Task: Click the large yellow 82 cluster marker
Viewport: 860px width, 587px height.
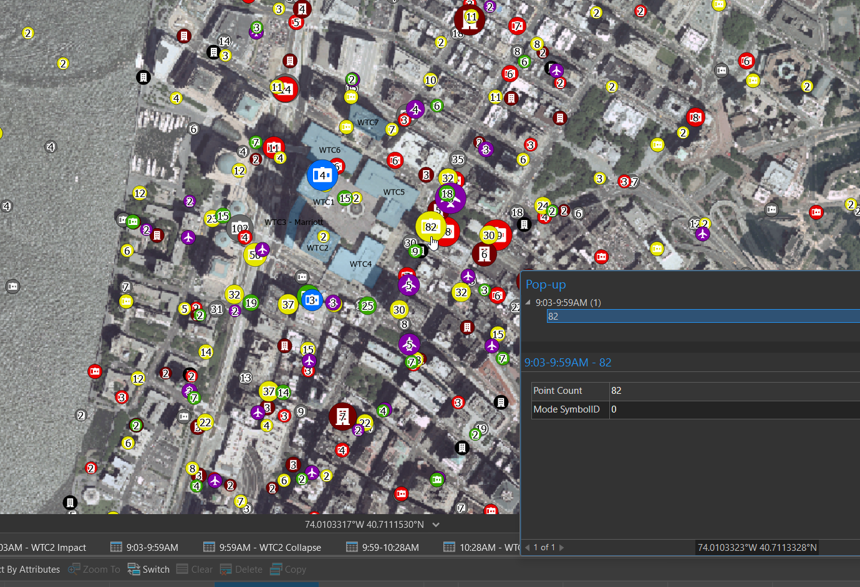Action: click(430, 227)
